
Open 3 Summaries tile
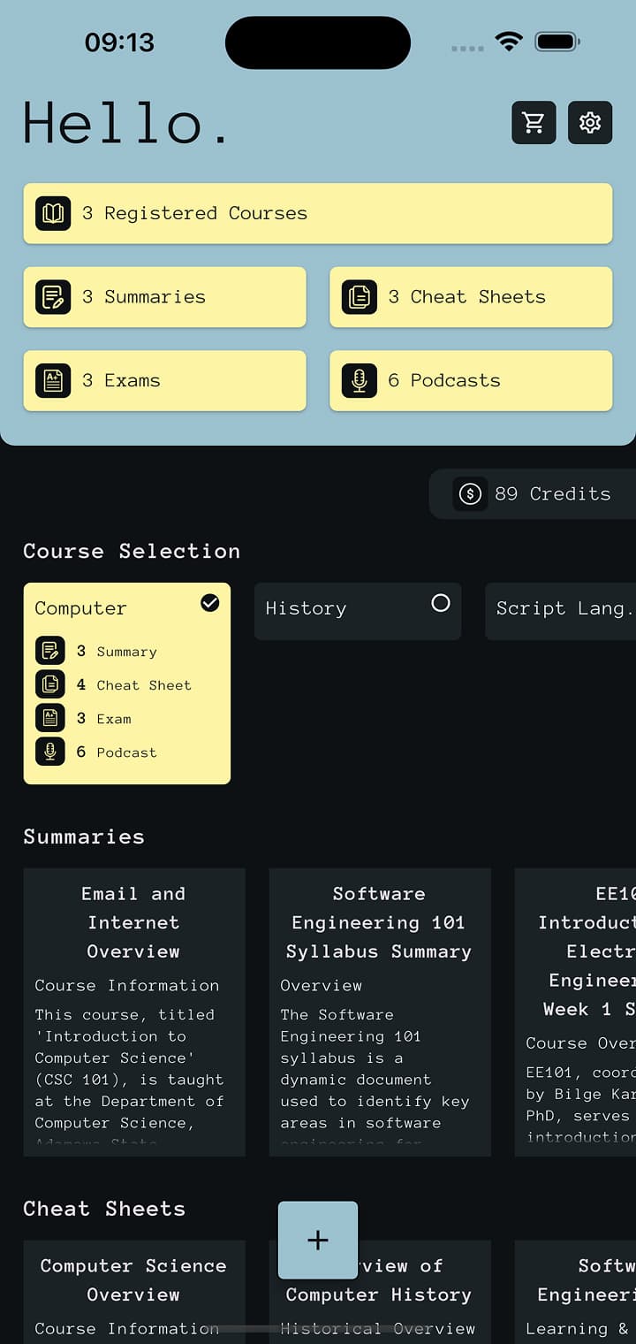[165, 297]
